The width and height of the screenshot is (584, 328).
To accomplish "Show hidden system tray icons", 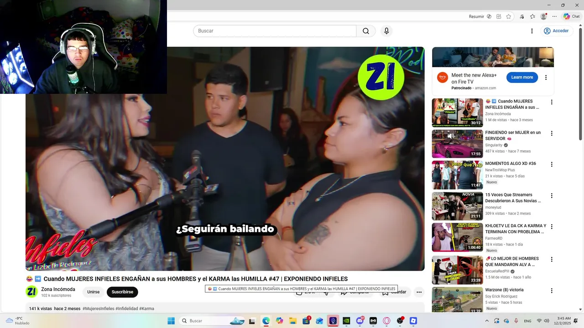I will 487,321.
